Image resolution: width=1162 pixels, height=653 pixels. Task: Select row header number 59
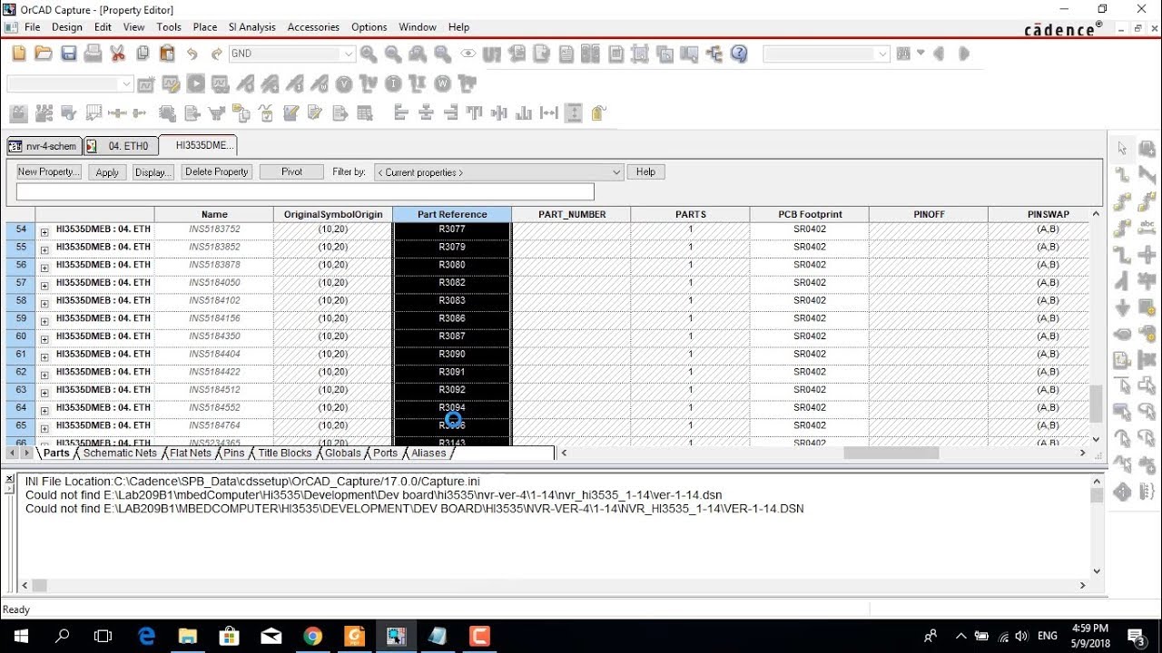tap(21, 318)
